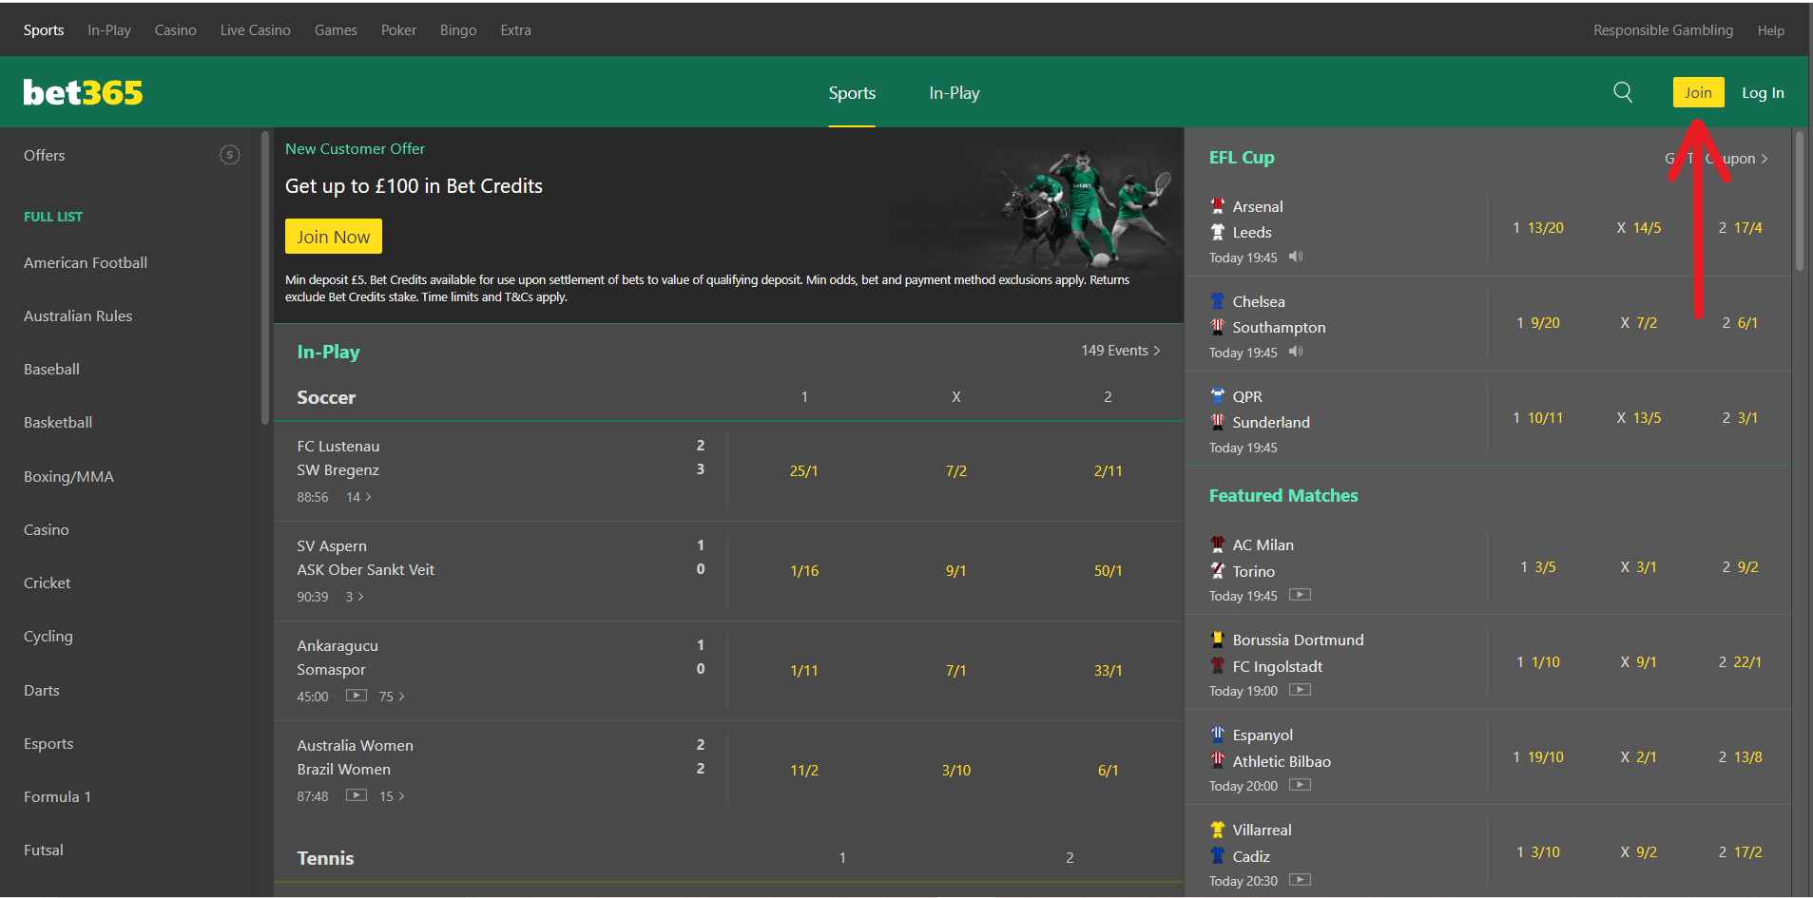Bet on QPR v Sunderland draw 13/5
Image resolution: width=1813 pixels, height=898 pixels.
[x=1639, y=418]
